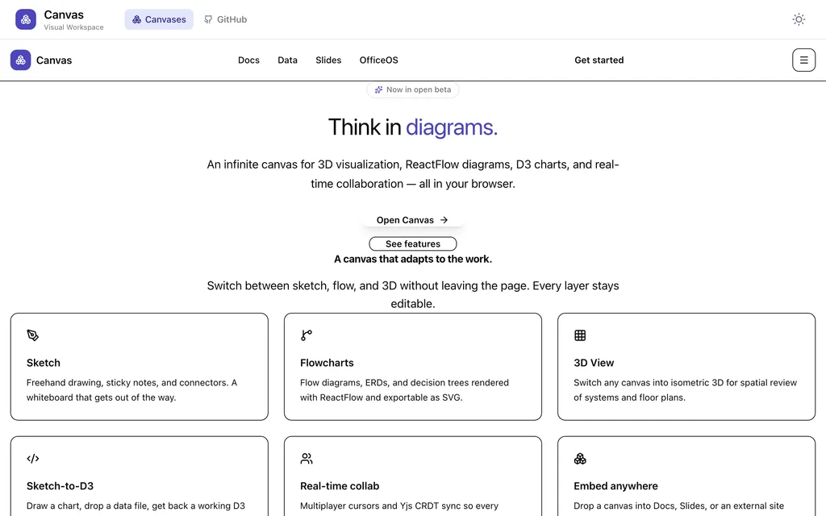The image size is (826, 516).
Task: Open the hamburger menu
Action: click(804, 60)
